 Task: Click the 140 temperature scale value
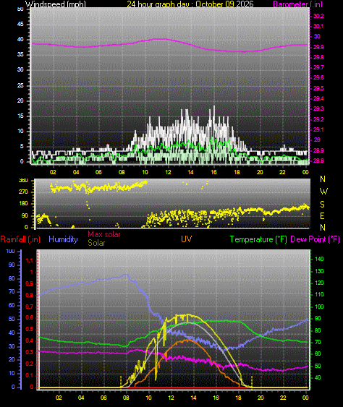point(319,259)
